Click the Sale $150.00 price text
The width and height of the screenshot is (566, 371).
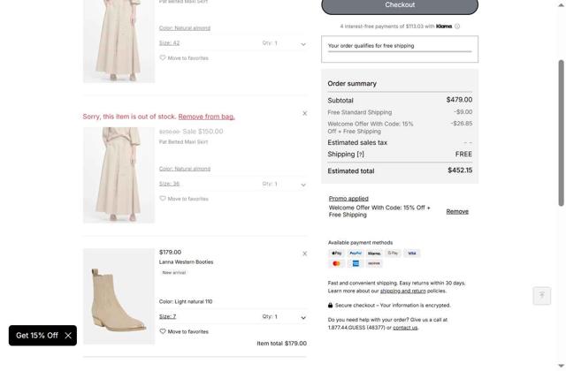(203, 132)
